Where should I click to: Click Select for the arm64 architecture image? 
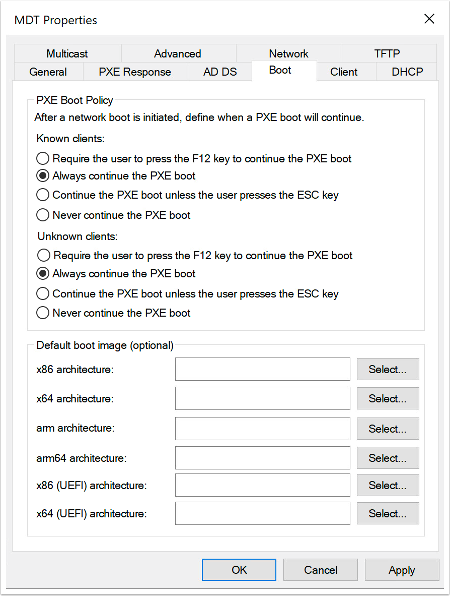388,458
